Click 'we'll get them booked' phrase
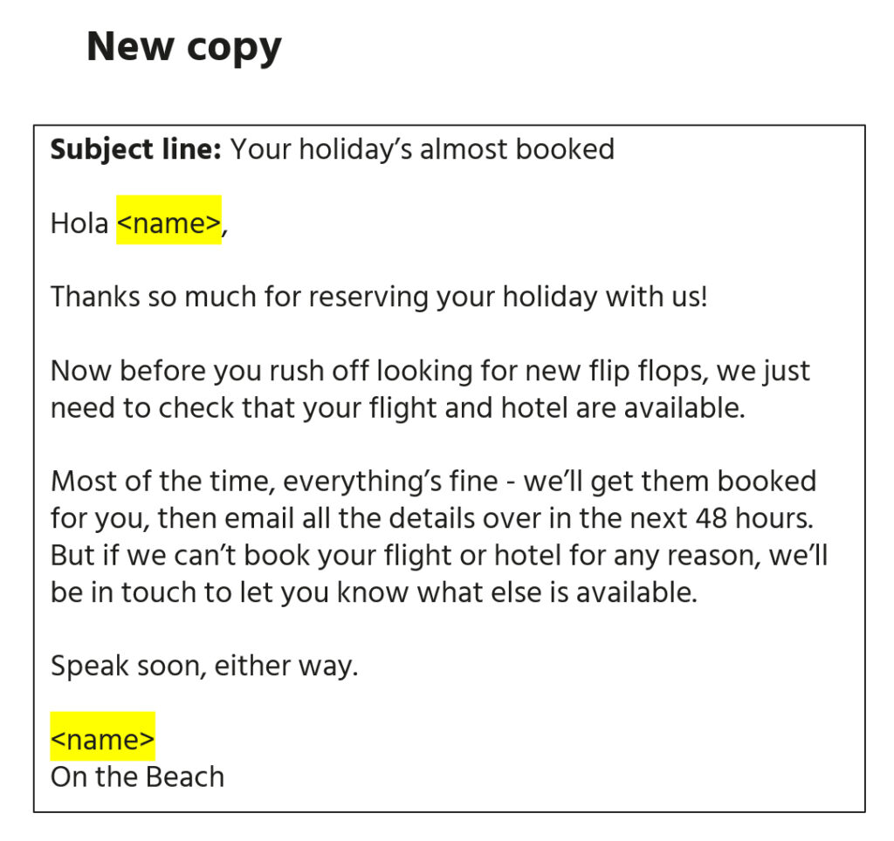894x841 pixels. click(670, 482)
